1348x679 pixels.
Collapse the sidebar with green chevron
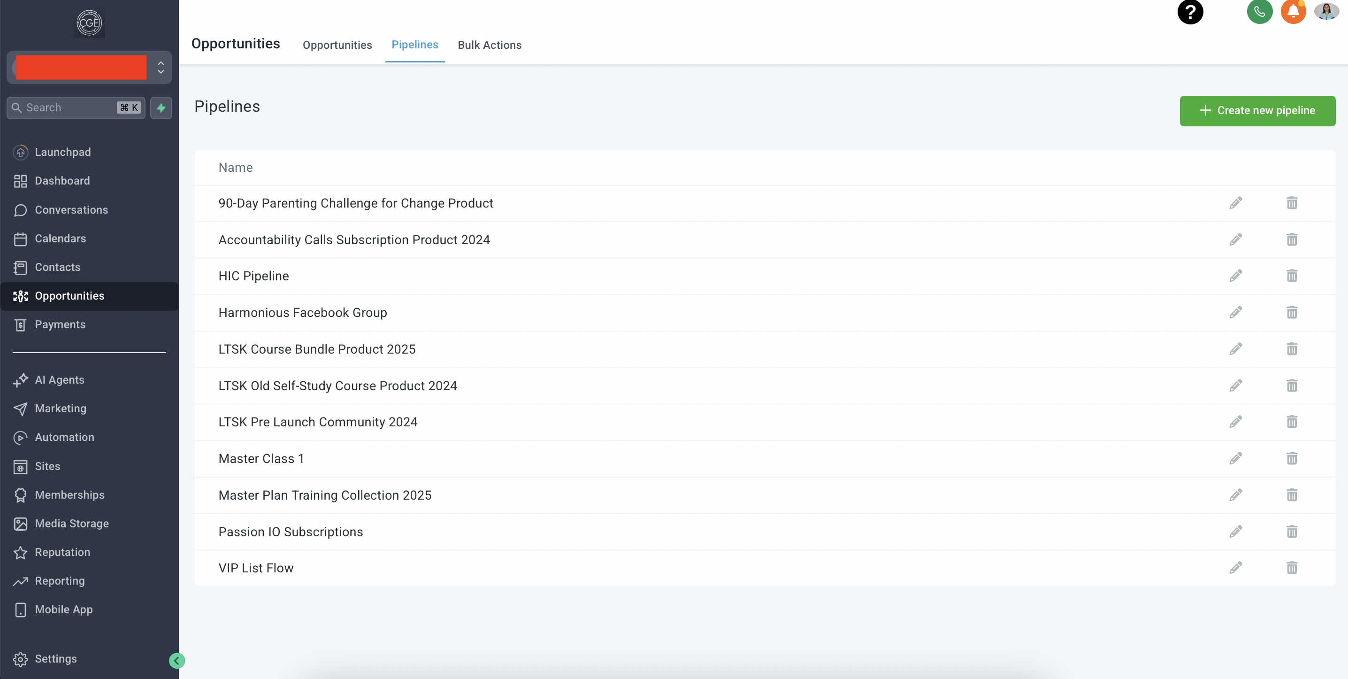click(x=177, y=661)
